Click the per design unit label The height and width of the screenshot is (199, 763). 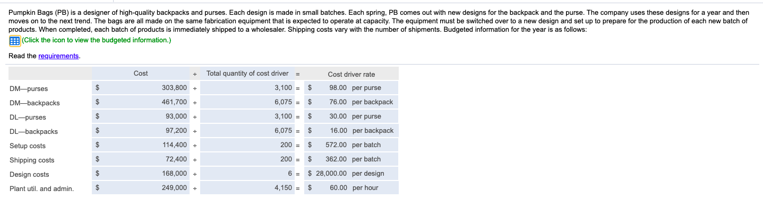tap(368, 174)
